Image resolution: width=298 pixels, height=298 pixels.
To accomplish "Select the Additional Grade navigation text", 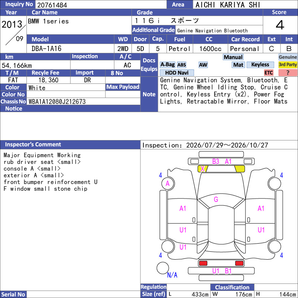I will (212, 31).
